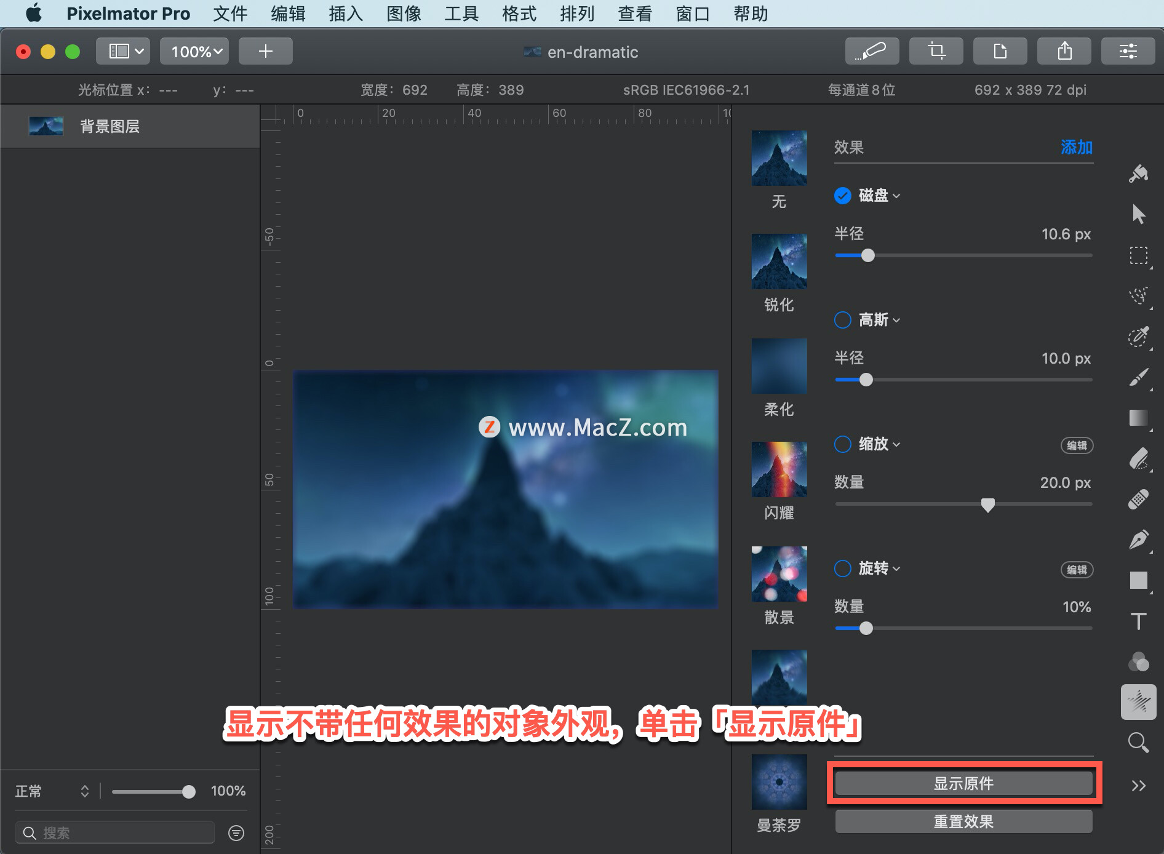Image resolution: width=1164 pixels, height=854 pixels.
Task: Apply the 柔化 effect preset thumbnail
Action: click(779, 366)
